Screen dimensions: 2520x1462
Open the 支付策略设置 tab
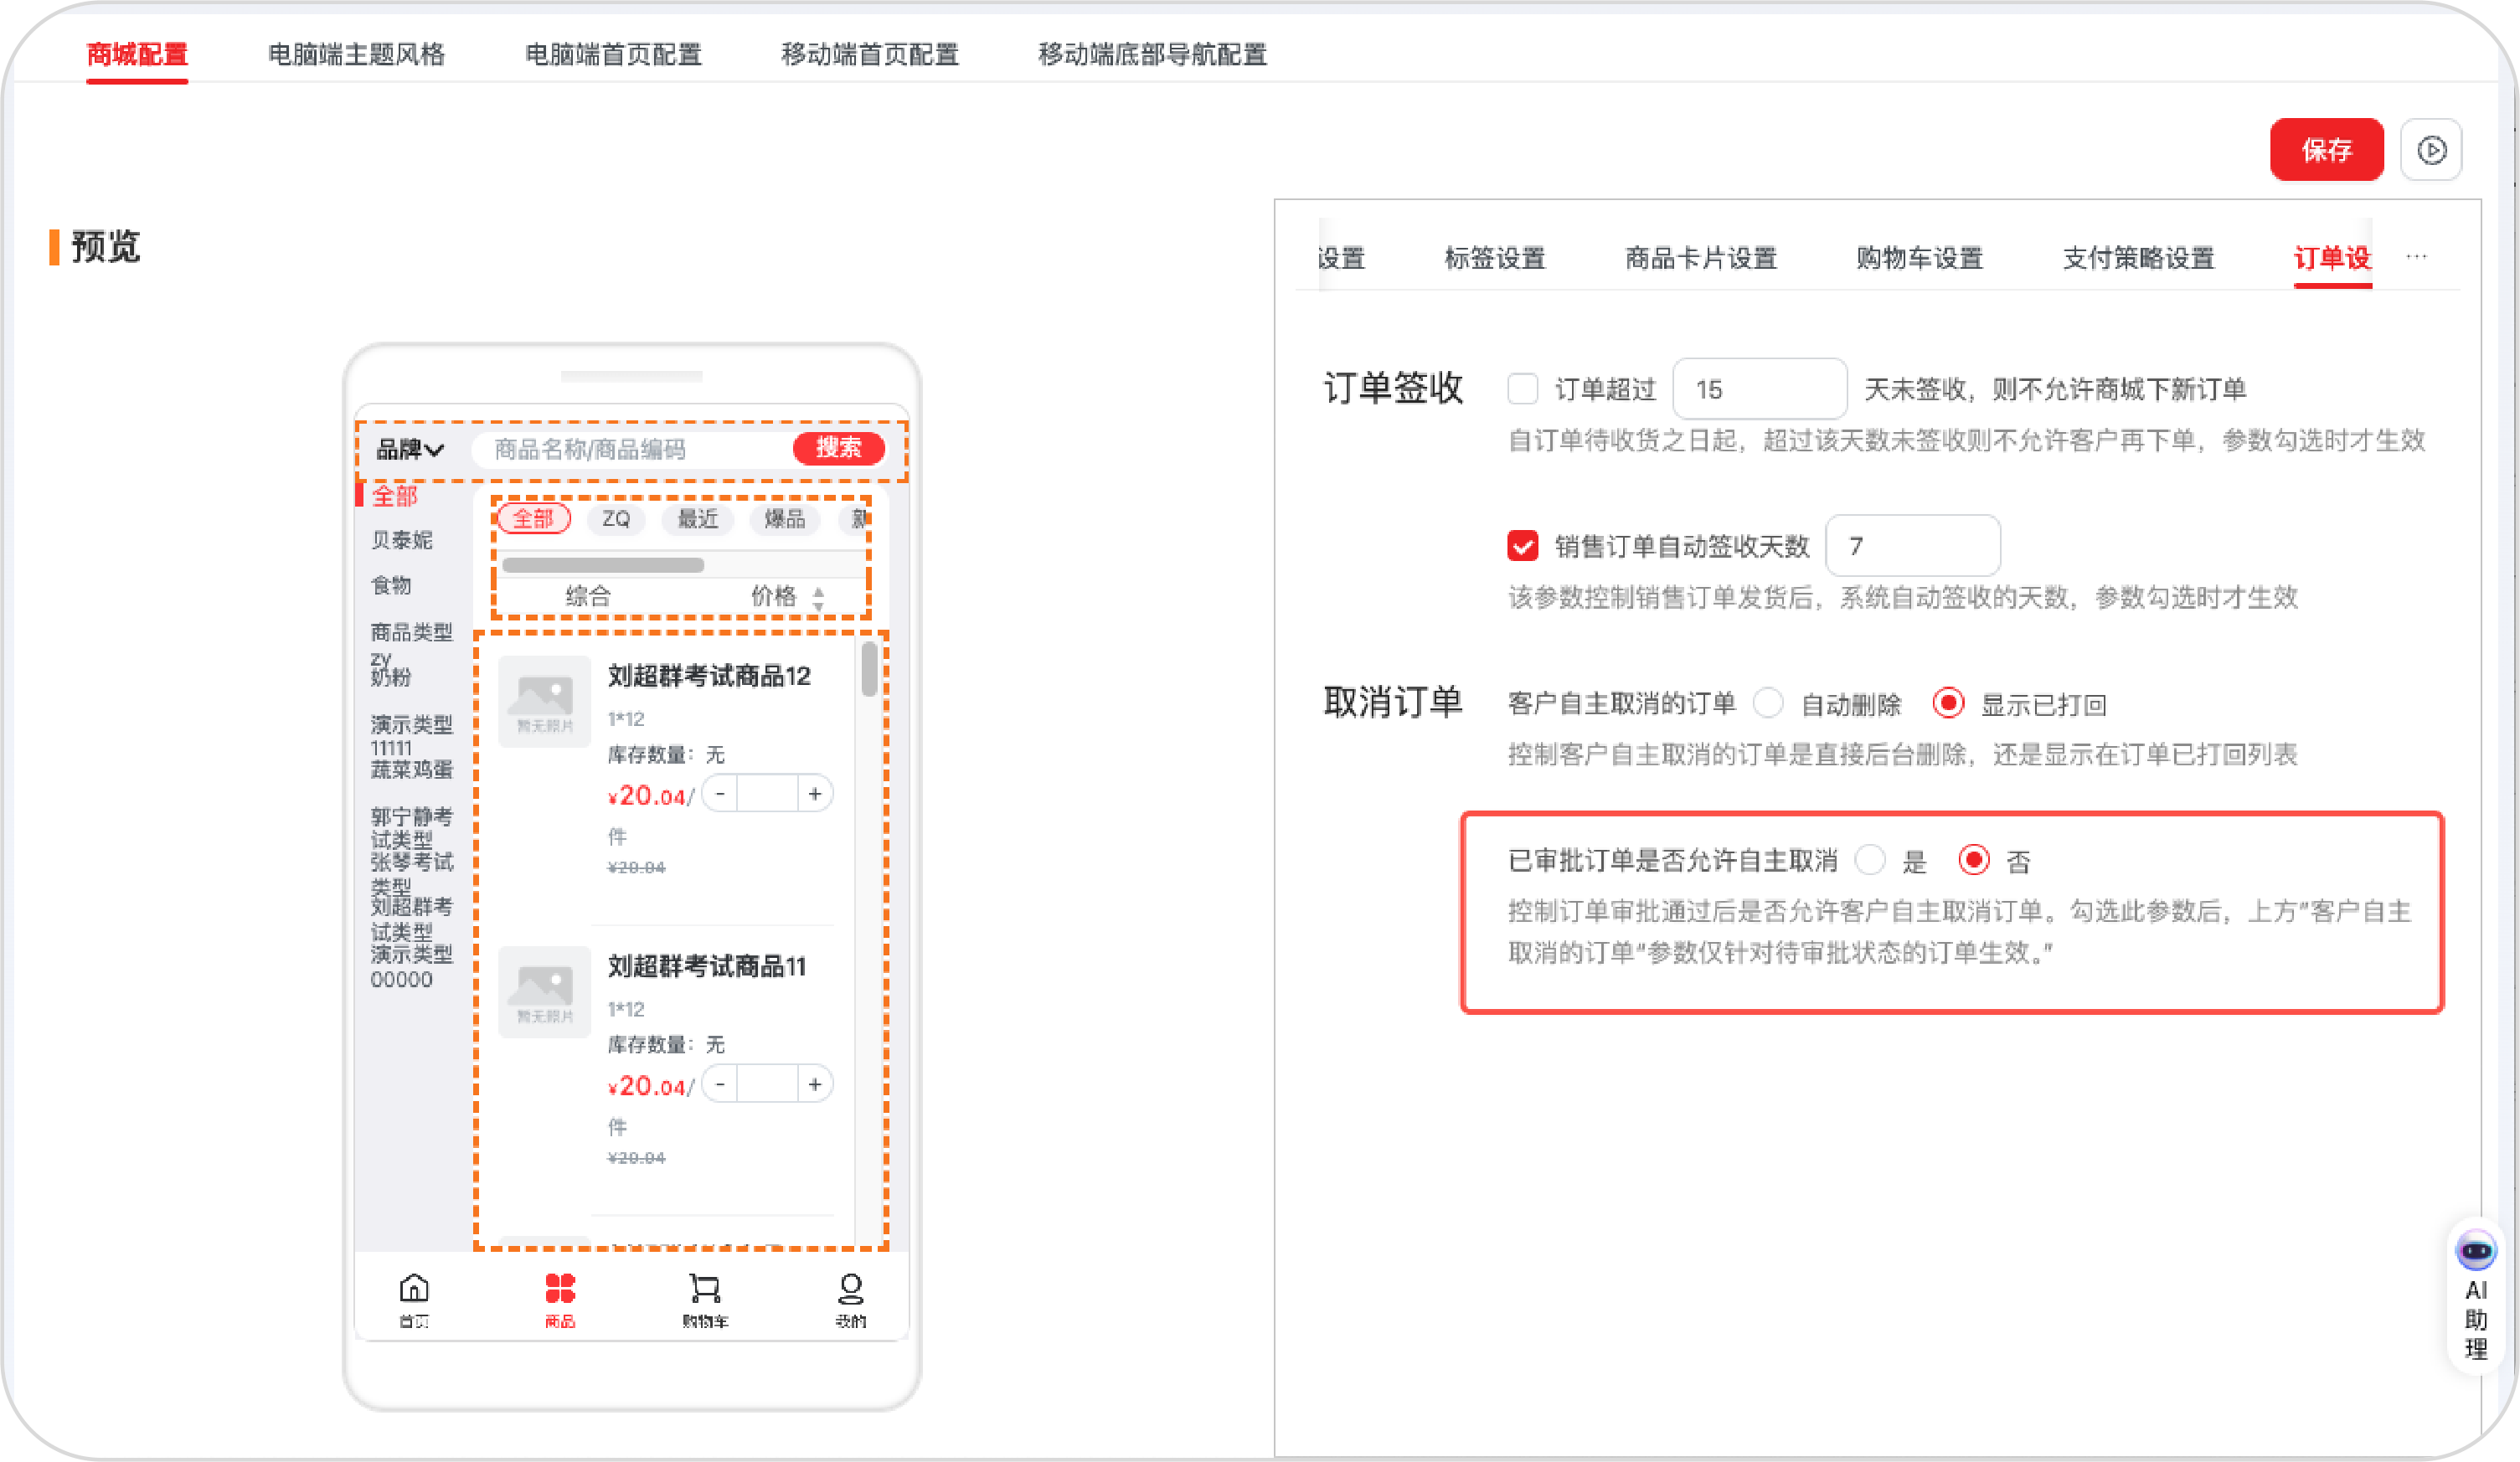2139,258
